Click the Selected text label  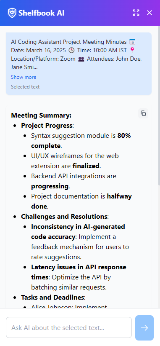pyautogui.click(x=25, y=87)
